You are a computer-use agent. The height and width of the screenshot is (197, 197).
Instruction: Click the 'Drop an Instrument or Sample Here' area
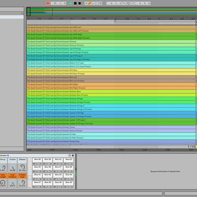pos(165,171)
